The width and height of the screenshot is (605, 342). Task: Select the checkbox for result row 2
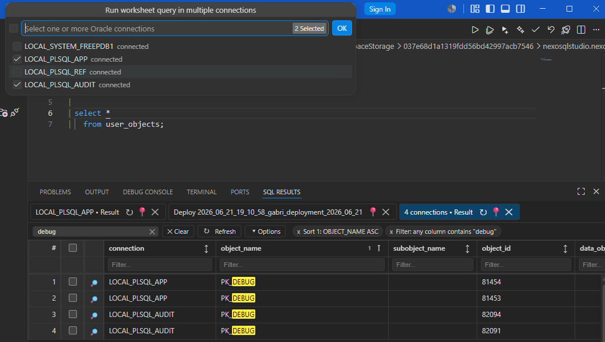pyautogui.click(x=72, y=298)
